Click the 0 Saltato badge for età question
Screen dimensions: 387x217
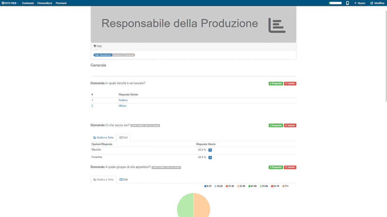click(290, 167)
